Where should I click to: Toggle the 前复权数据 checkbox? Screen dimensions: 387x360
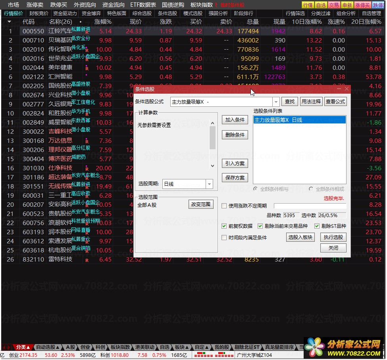click(x=224, y=226)
